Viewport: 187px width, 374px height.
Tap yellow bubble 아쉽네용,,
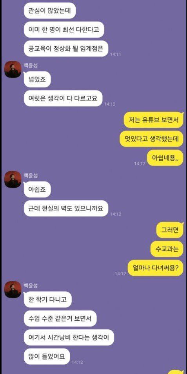(x=165, y=158)
